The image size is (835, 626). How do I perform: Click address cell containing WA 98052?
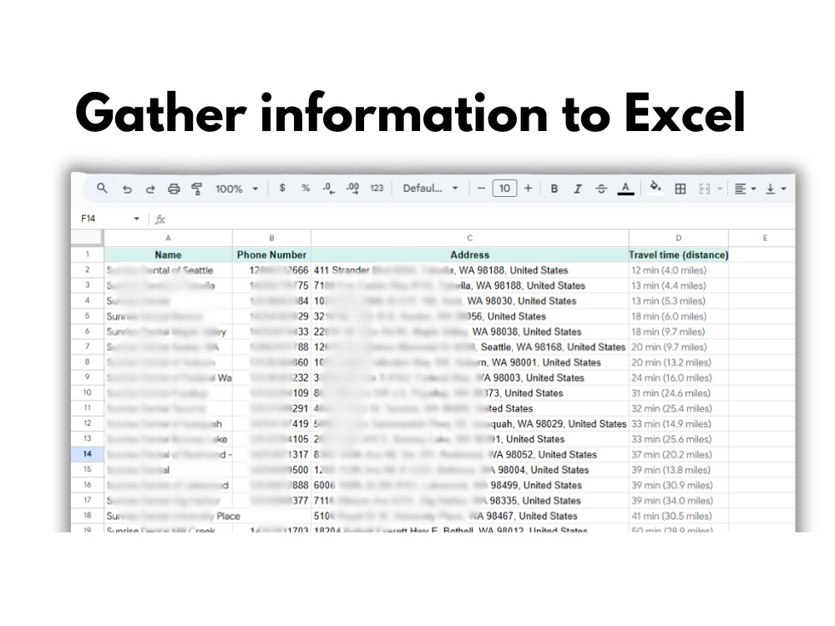click(469, 455)
